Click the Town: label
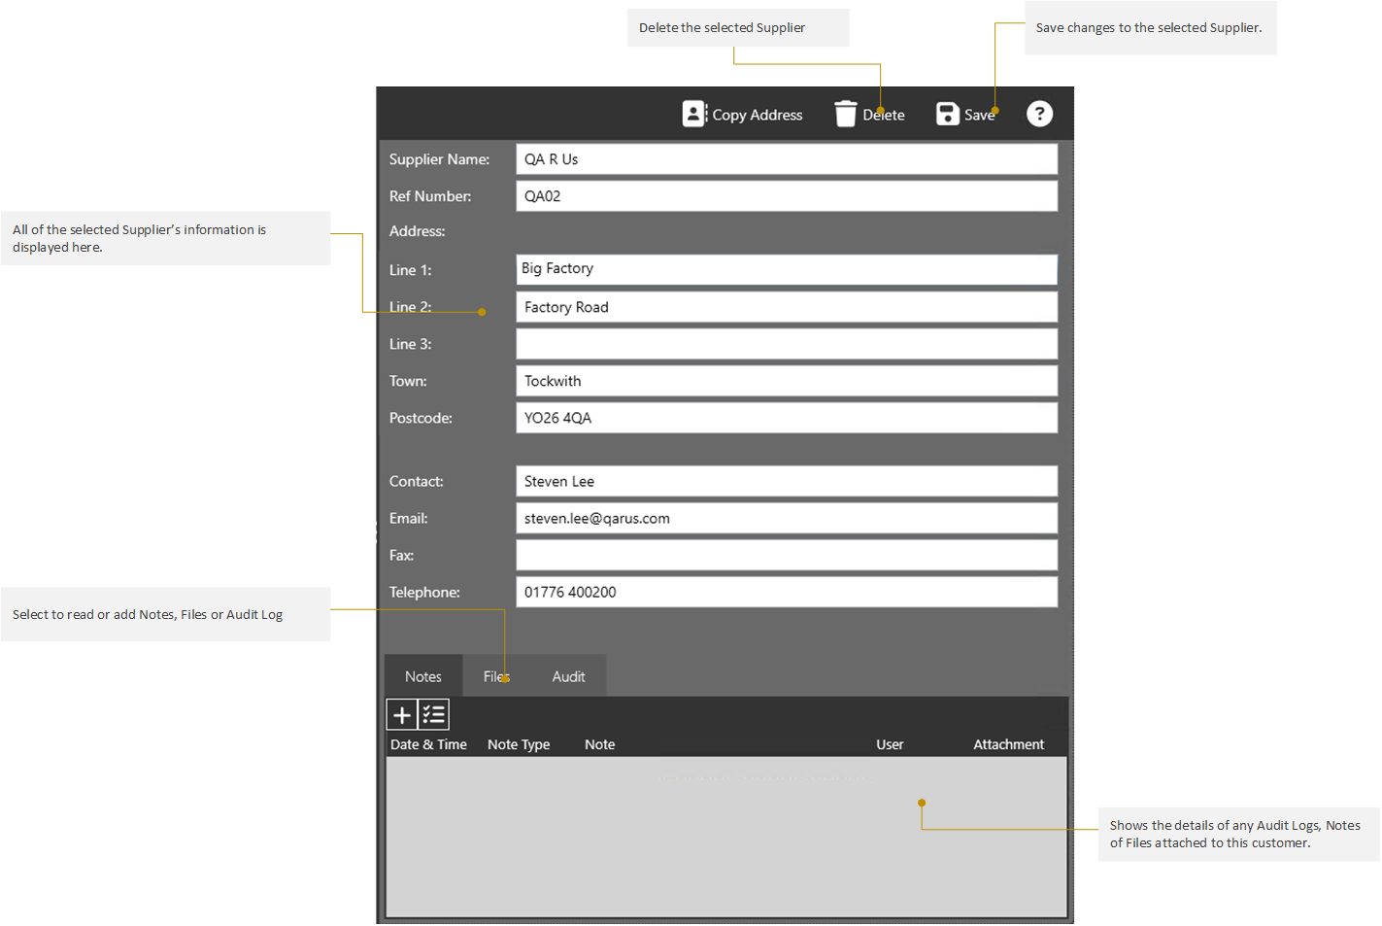 (x=408, y=381)
